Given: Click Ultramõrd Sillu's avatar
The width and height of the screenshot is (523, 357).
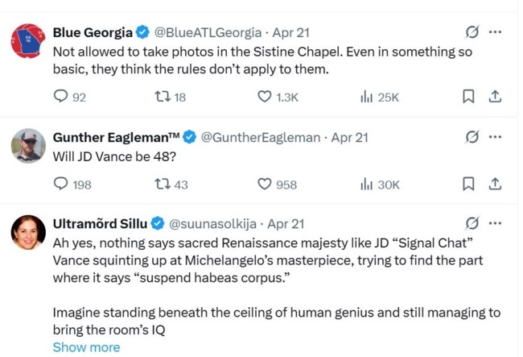Looking at the screenshot, I should coord(28,232).
